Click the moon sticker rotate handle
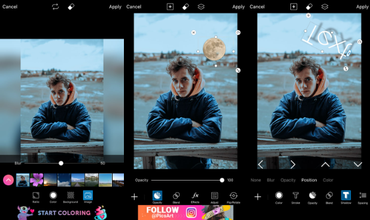 (238, 32)
